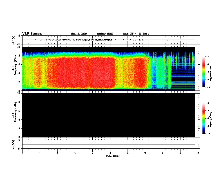
Task: Click the "0" kHz tick of ch.1 spectrogram
Action: coord(19,91)
